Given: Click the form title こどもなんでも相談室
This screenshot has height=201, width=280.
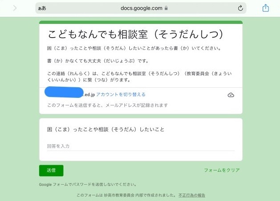Looking at the screenshot, I should pos(136,34).
